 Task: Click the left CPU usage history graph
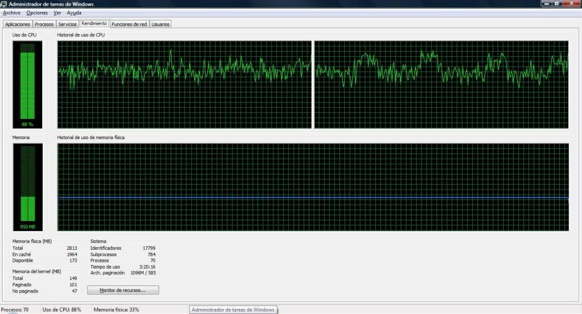[185, 85]
